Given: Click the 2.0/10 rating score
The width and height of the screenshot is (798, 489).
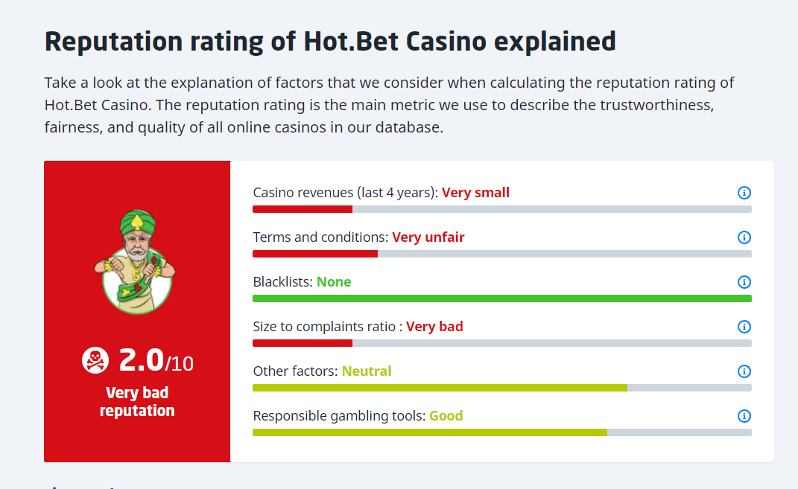Looking at the screenshot, I should tap(156, 360).
